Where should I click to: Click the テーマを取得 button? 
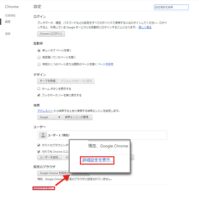coord(47,81)
